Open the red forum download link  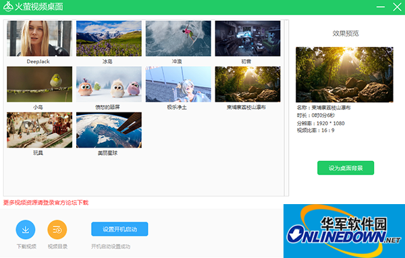pos(46,203)
